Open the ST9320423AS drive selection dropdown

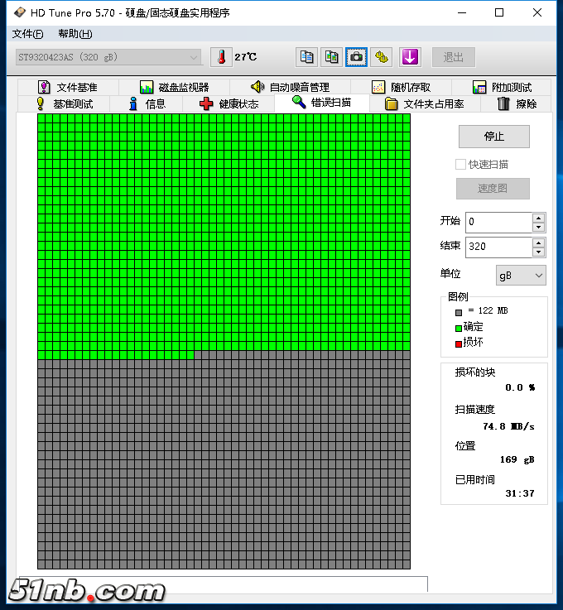pyautogui.click(x=109, y=57)
